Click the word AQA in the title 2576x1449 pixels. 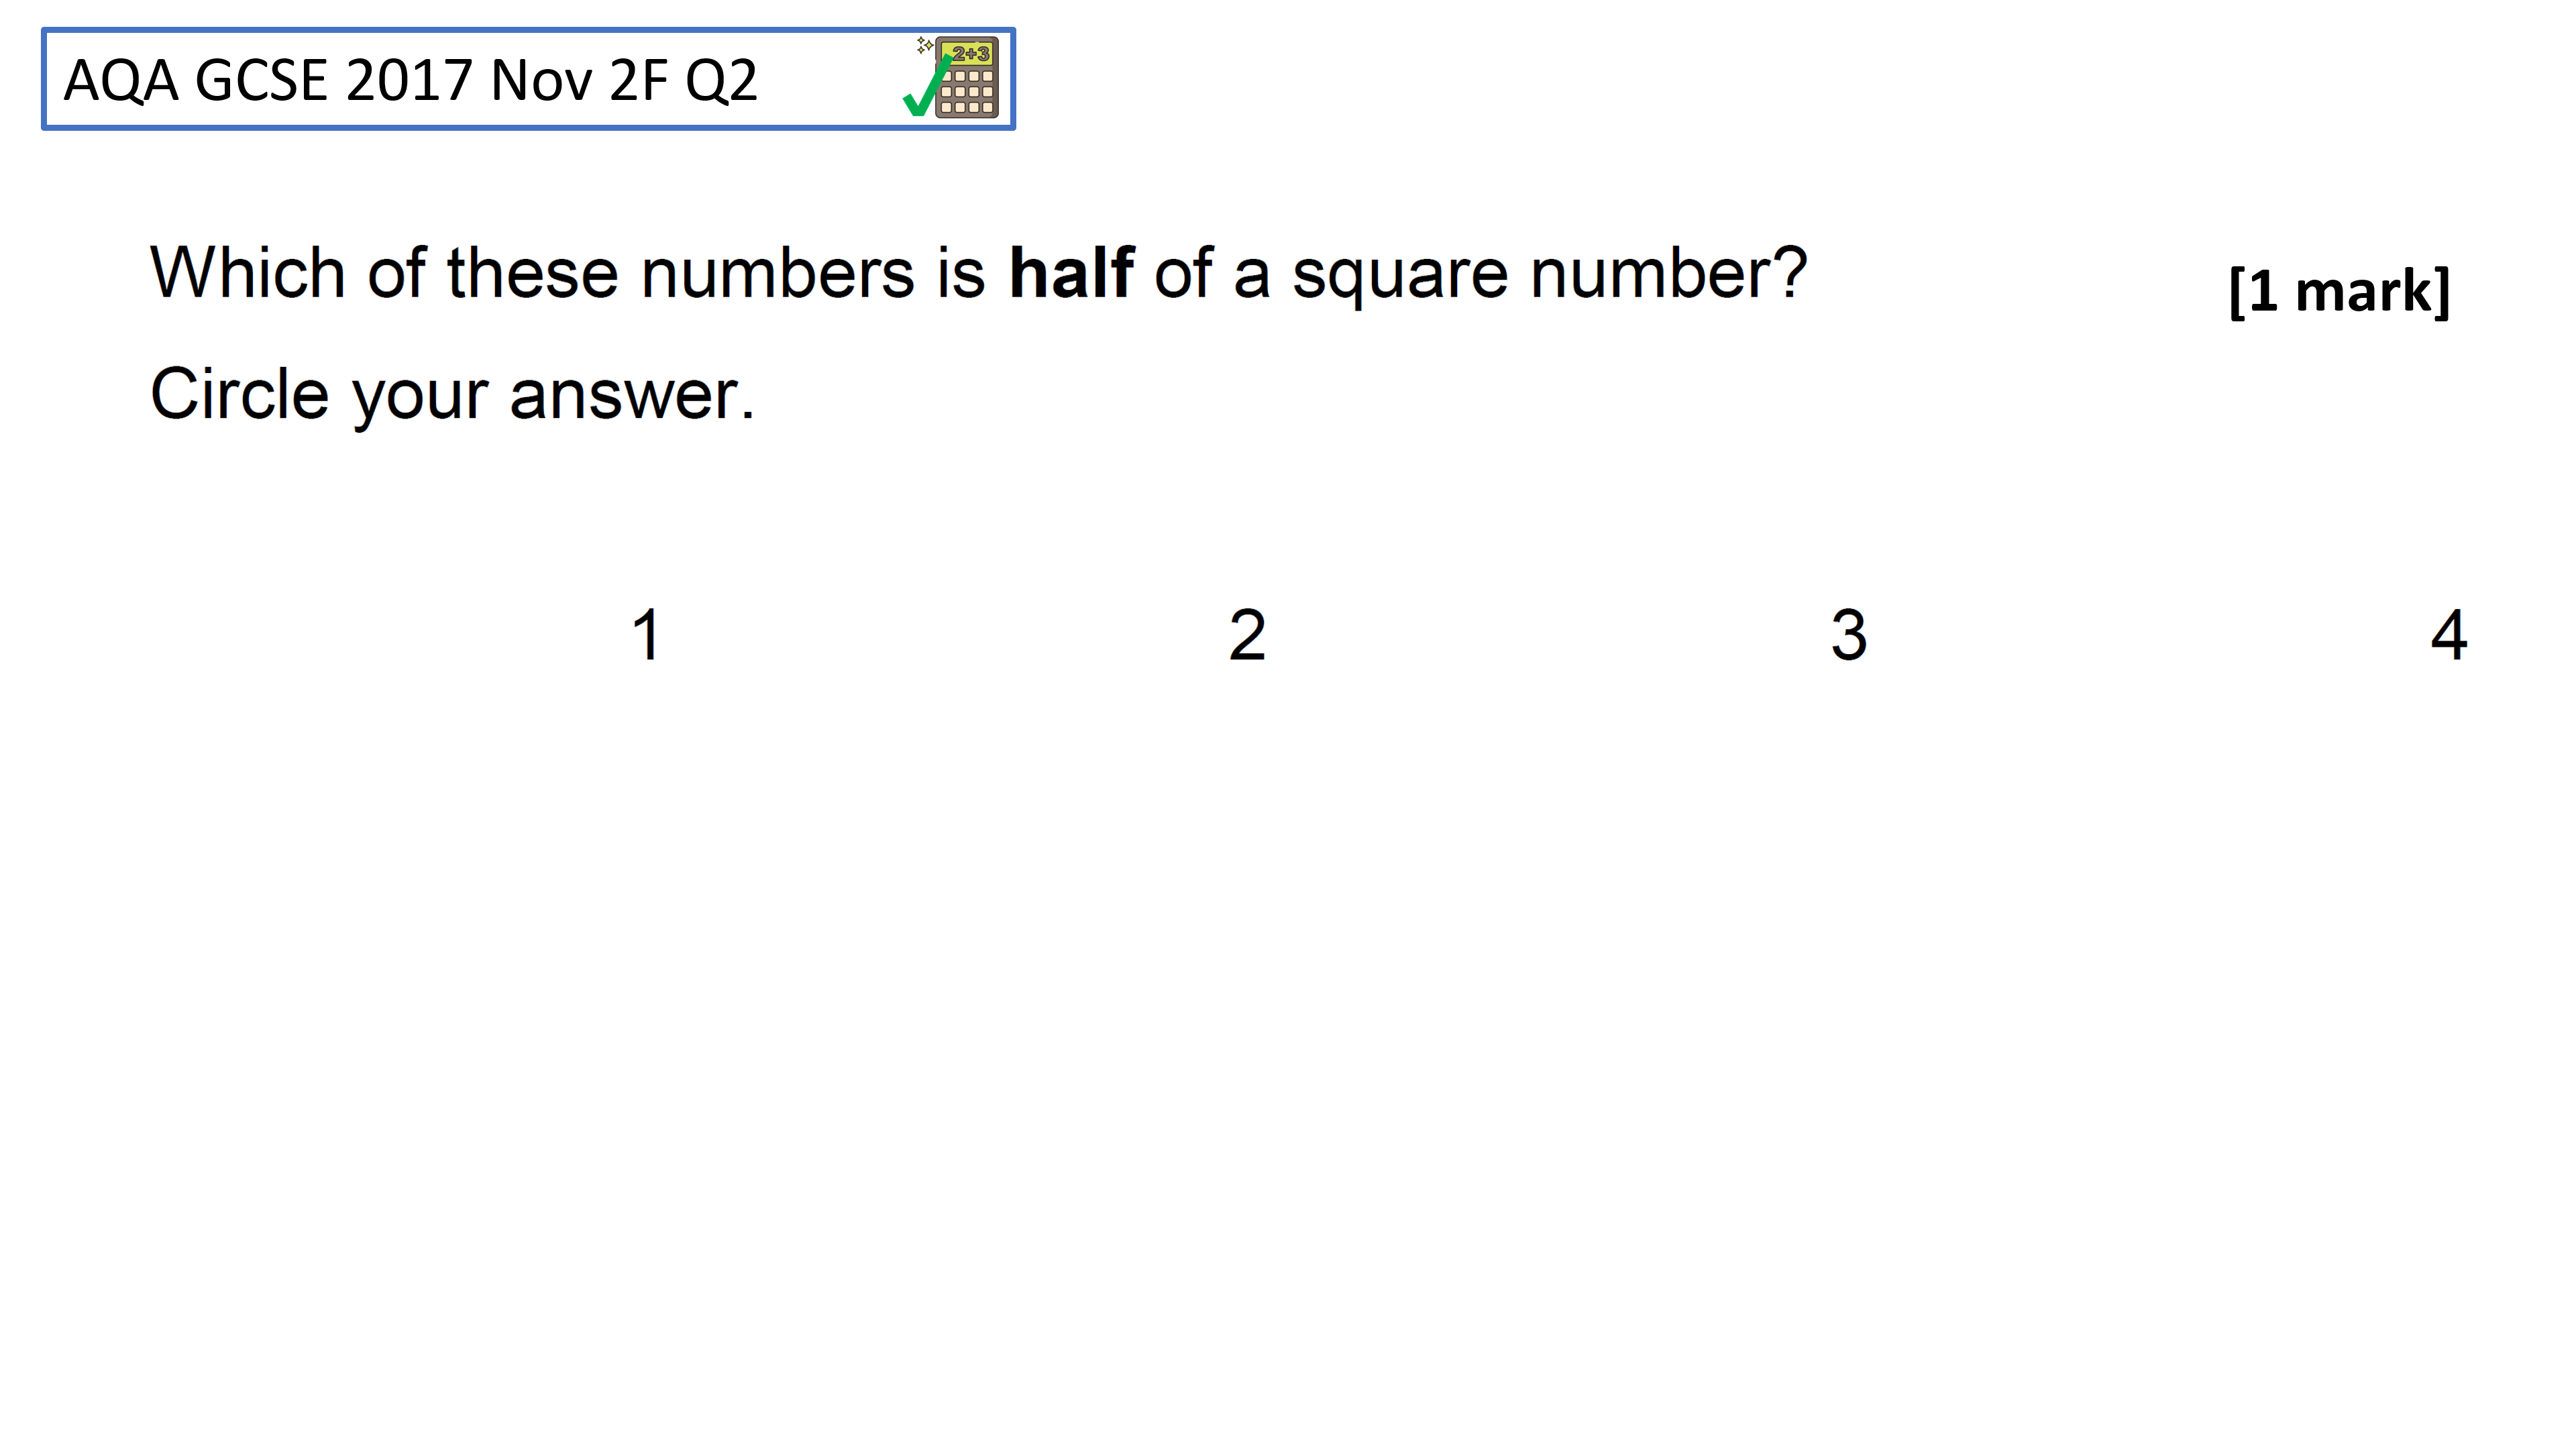coord(121,81)
